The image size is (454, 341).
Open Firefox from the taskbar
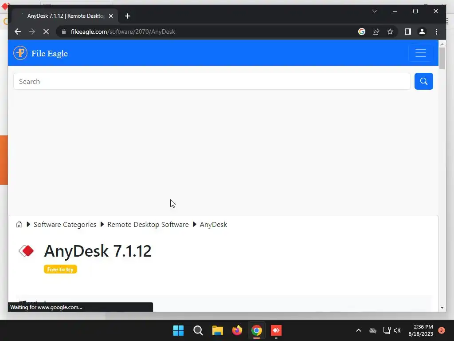pos(237,330)
